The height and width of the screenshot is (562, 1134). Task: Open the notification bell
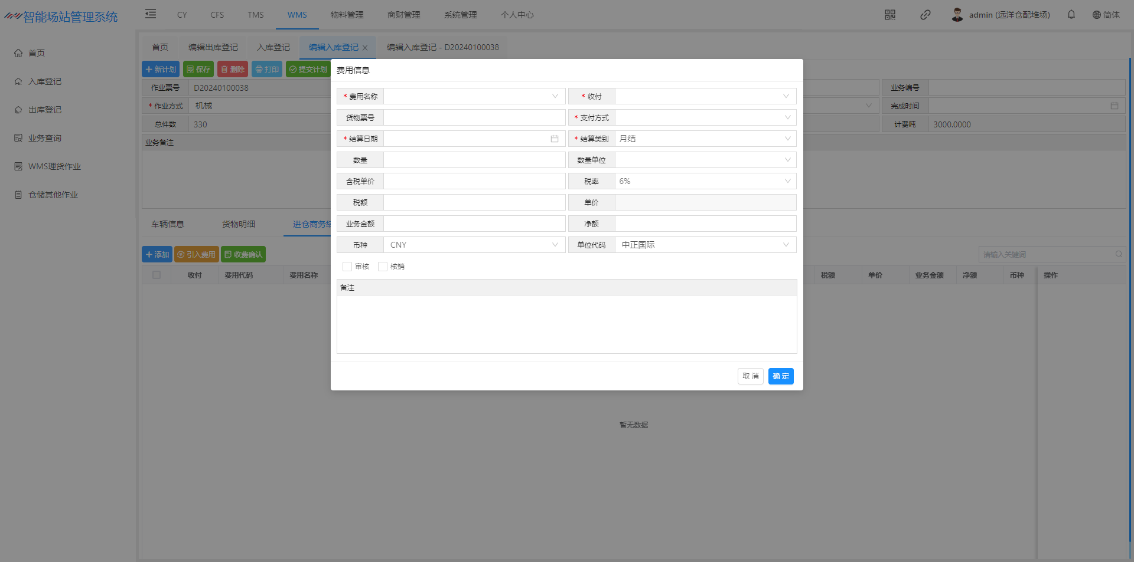(x=1071, y=15)
